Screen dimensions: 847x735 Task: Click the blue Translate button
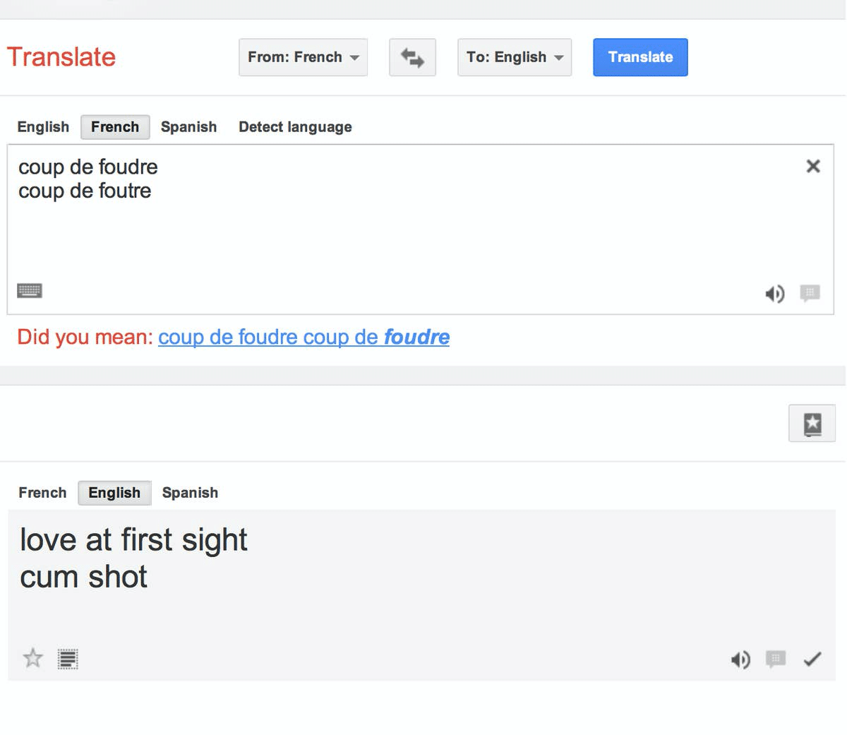click(640, 57)
